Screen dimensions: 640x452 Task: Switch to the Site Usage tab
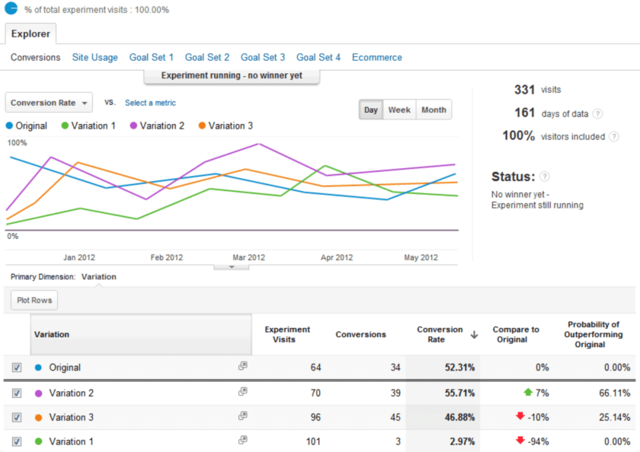tap(94, 57)
